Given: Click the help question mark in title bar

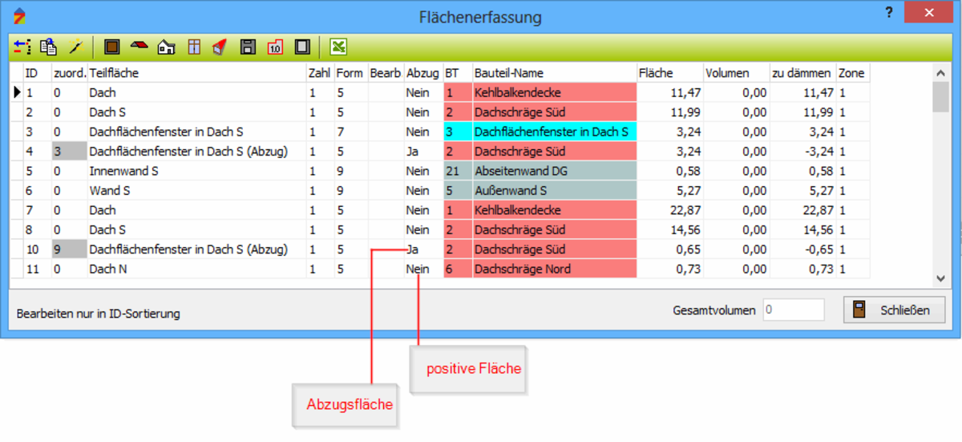Looking at the screenshot, I should pyautogui.click(x=888, y=12).
